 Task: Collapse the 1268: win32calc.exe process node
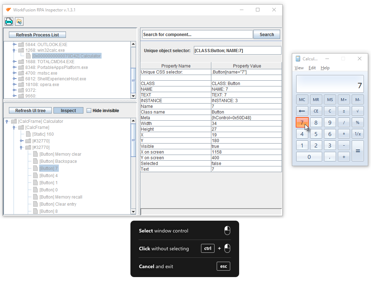[14, 50]
